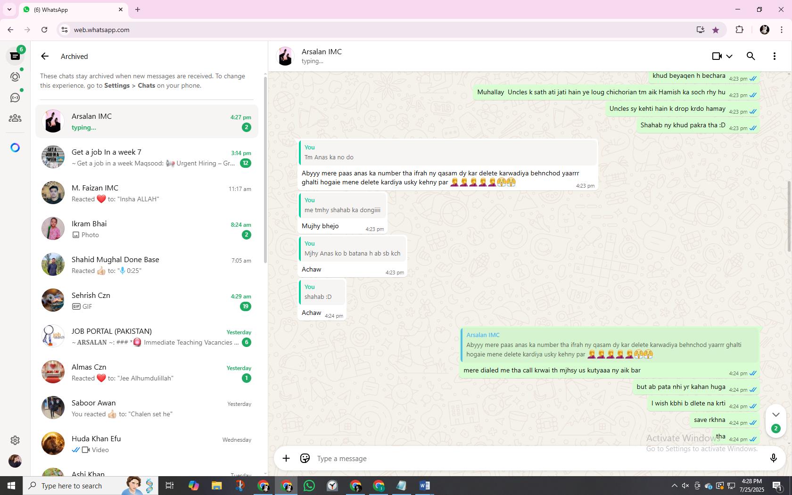Click quoted reply 'Mjhy Anas ko b batana'
The width and height of the screenshot is (792, 495).
352,249
